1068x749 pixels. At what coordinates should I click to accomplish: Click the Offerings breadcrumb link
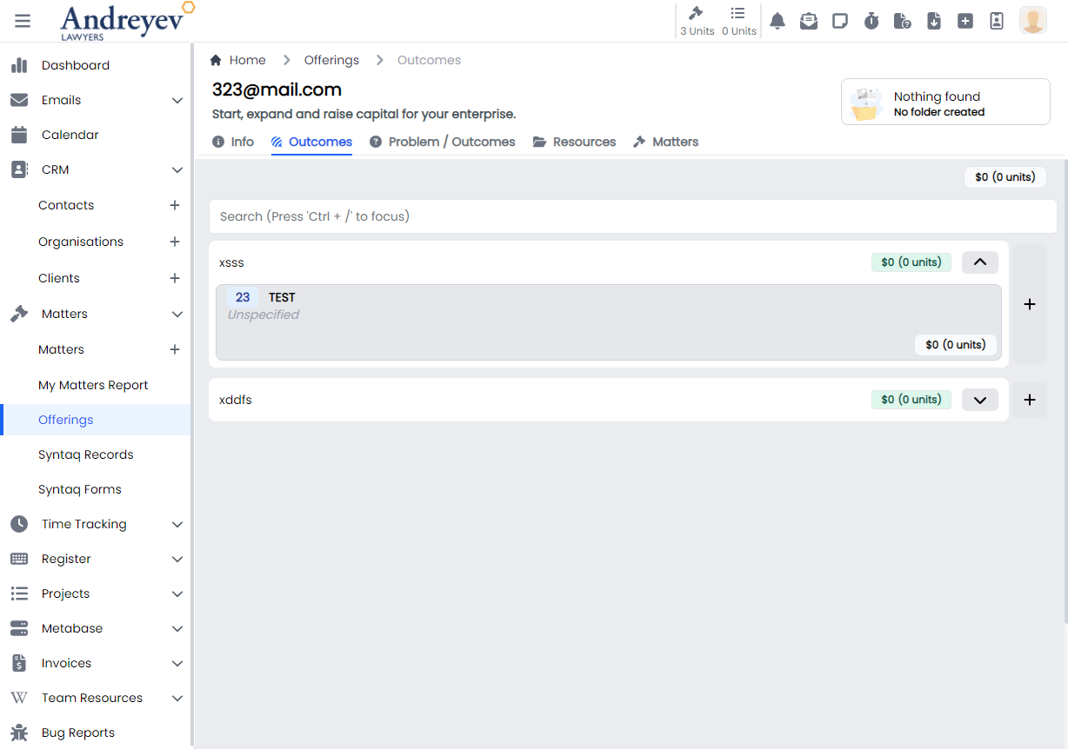click(331, 60)
